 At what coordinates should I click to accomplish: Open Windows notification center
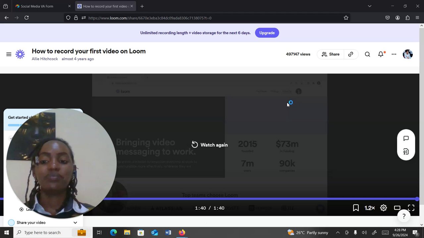(415, 232)
